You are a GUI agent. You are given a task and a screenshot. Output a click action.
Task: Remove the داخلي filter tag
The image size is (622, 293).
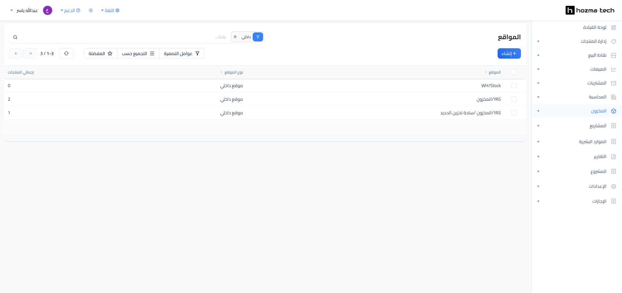(235, 37)
